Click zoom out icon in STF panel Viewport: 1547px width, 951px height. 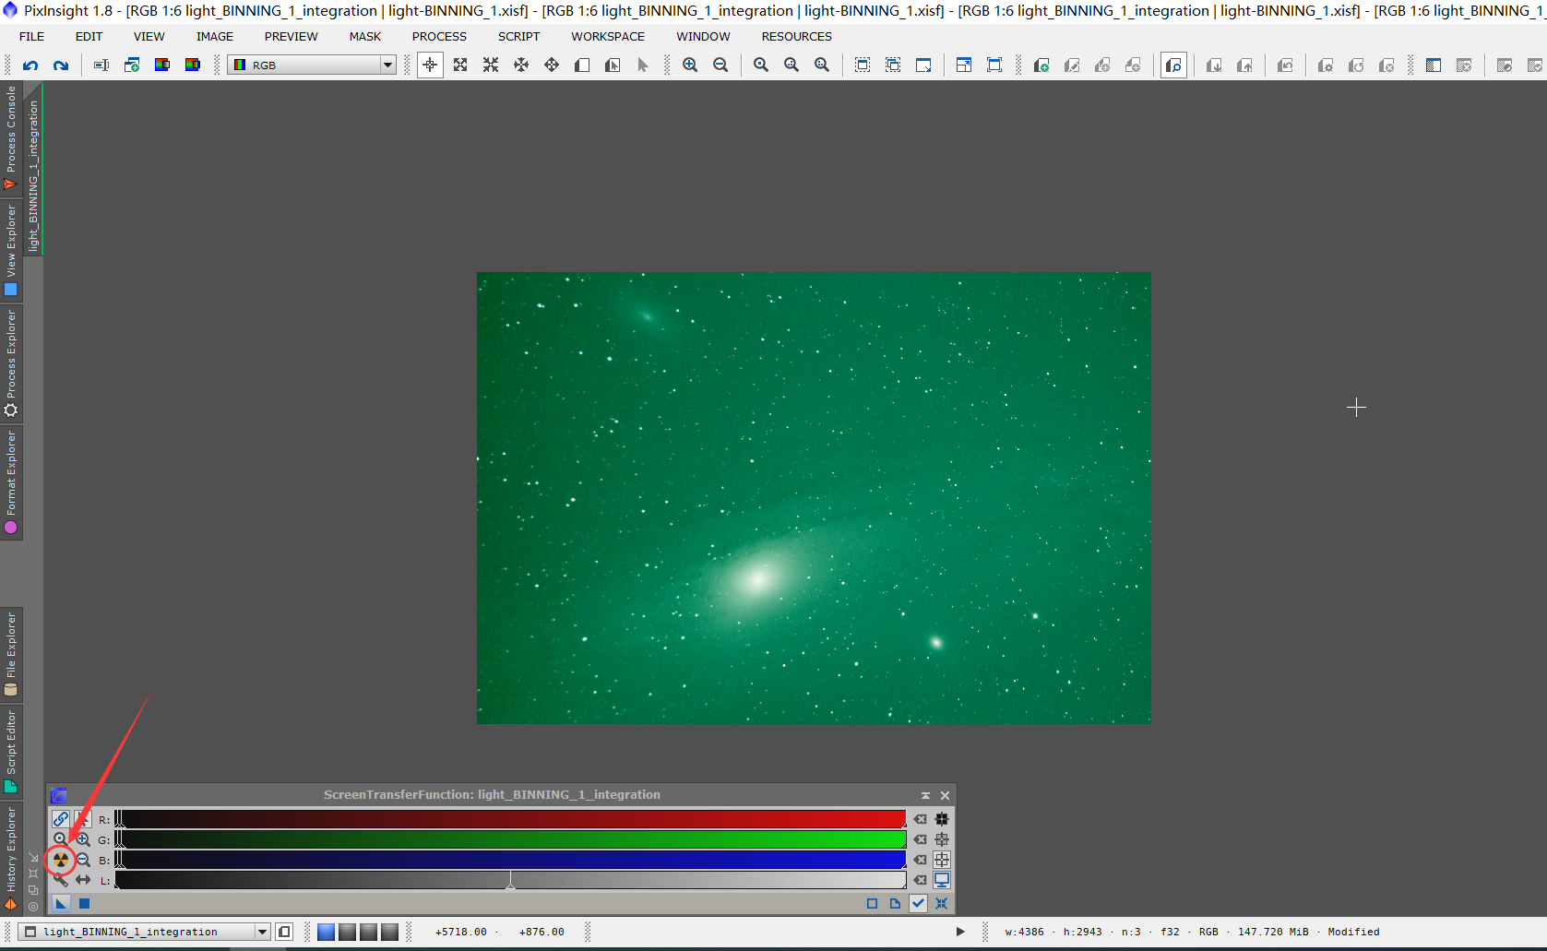83,860
